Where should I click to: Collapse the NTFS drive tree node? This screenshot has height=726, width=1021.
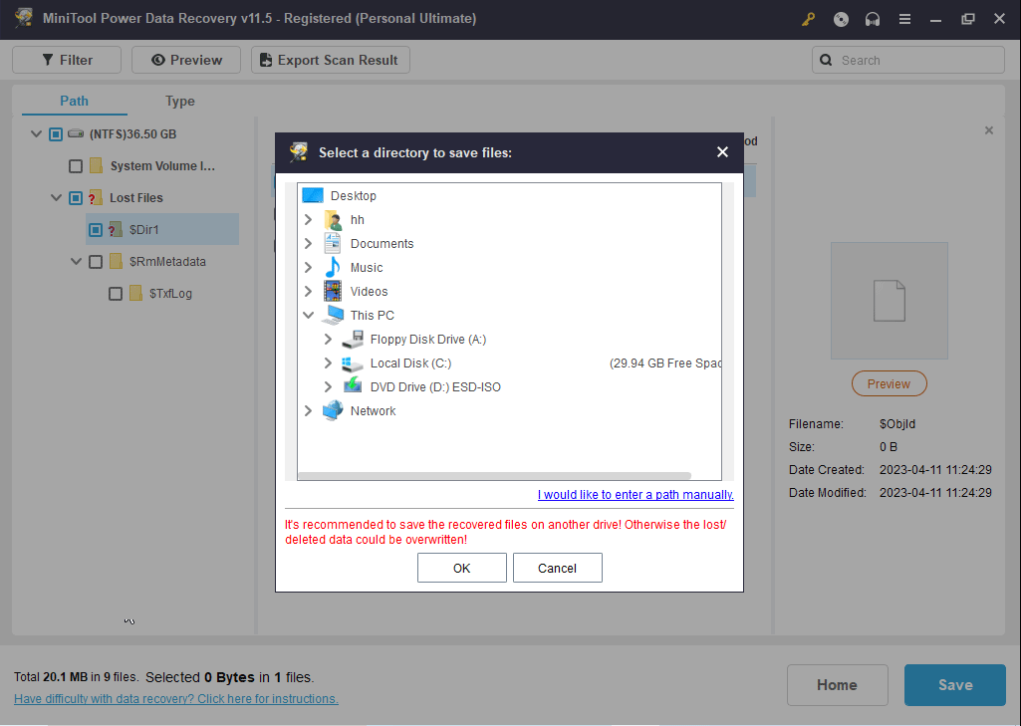37,134
